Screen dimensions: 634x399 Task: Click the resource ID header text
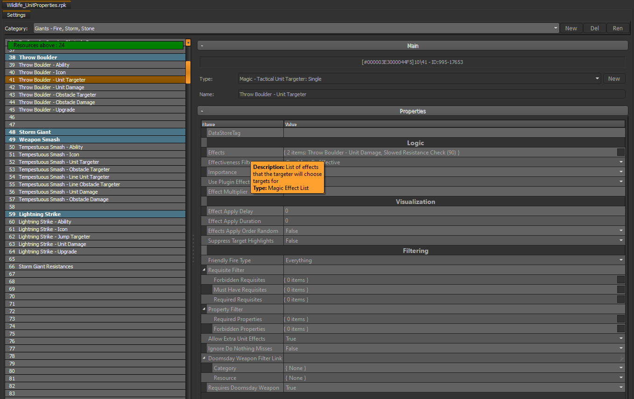coord(412,62)
